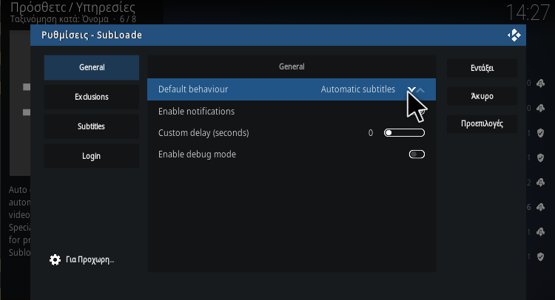Viewport: 555px width, 300px height.
Task: Click the cloud download icon beside count 2
Action: click(x=540, y=183)
